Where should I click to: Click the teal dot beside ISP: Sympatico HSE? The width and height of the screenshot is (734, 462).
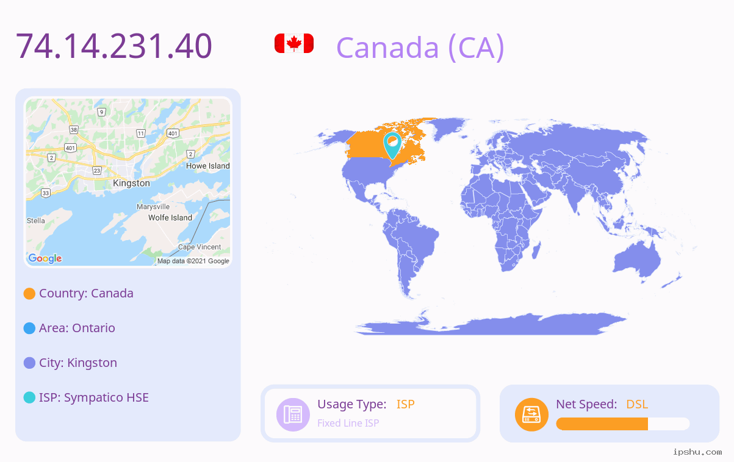(29, 398)
